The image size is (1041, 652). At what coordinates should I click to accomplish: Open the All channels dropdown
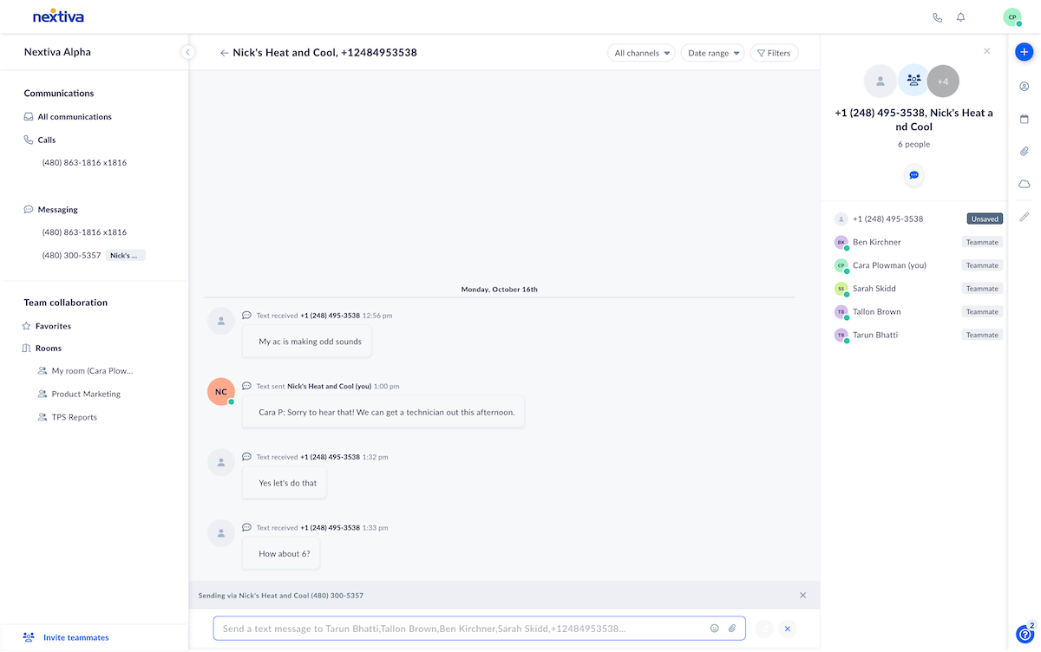pos(641,53)
